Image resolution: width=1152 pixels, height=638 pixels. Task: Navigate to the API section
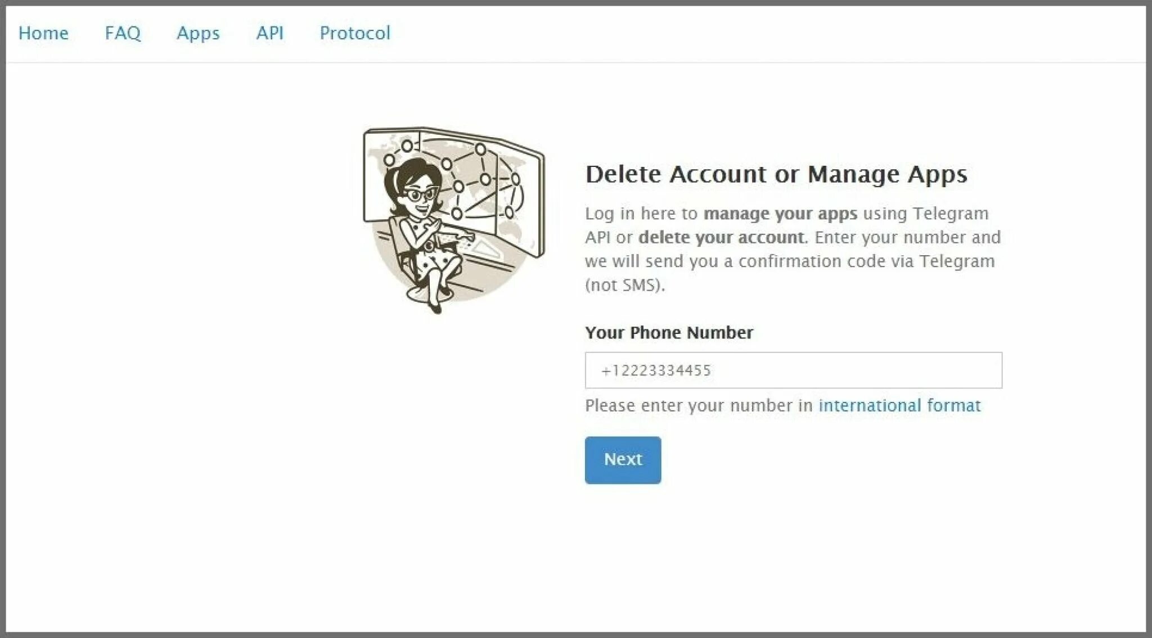(x=270, y=33)
